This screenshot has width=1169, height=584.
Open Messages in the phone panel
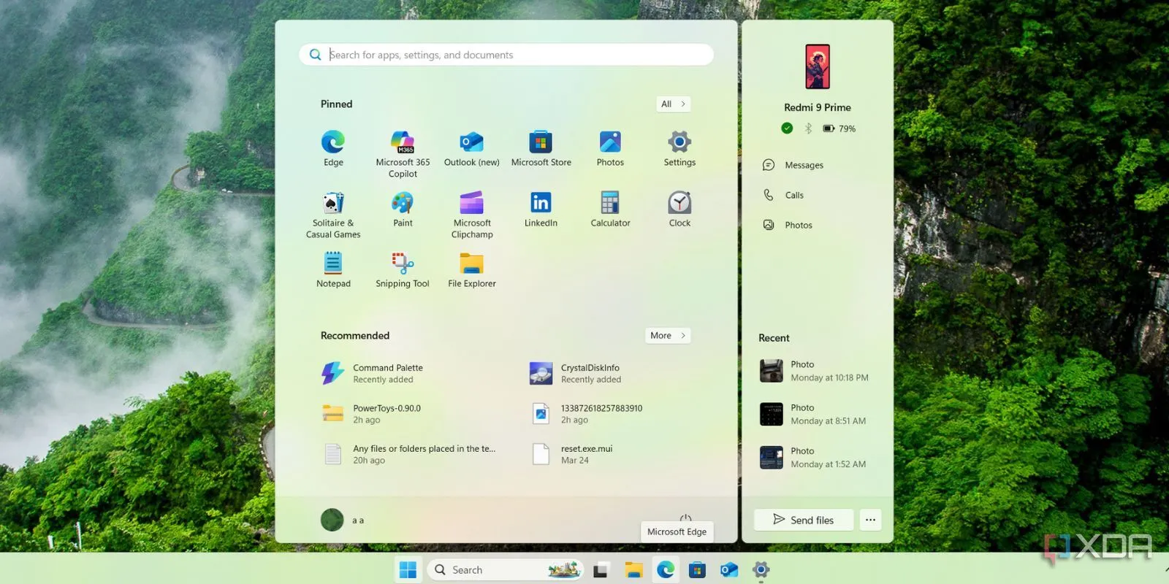803,165
